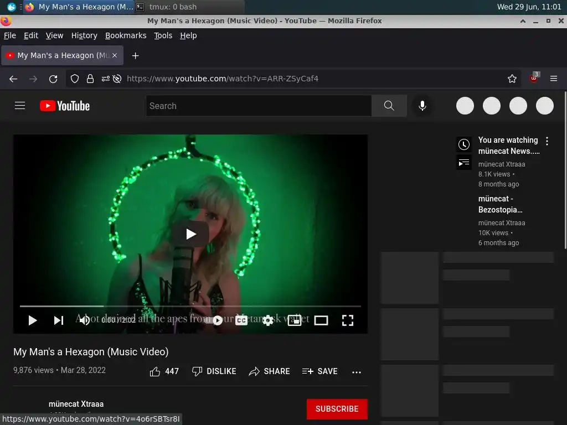Viewport: 567px width, 425px height.
Task: Open the File menu
Action: (x=10, y=35)
